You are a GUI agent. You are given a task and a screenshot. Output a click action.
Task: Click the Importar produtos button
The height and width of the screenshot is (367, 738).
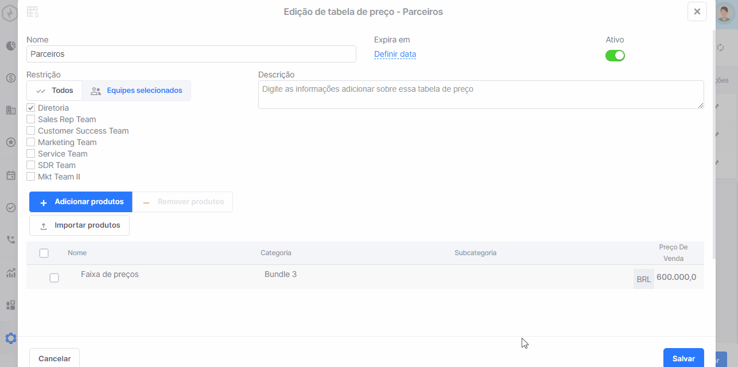pyautogui.click(x=79, y=225)
